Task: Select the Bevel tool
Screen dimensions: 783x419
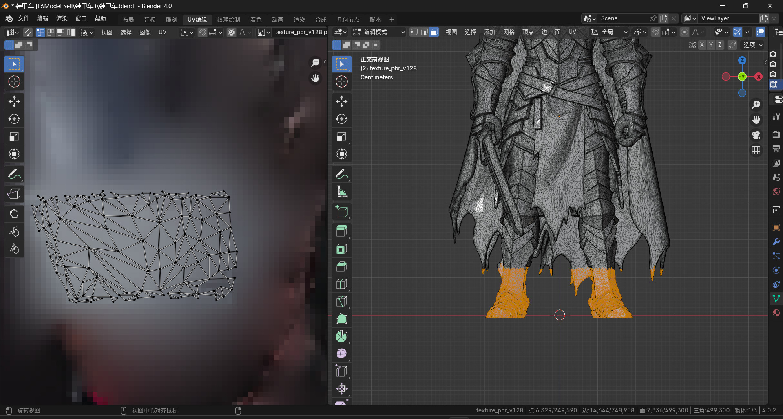Action: (x=342, y=266)
